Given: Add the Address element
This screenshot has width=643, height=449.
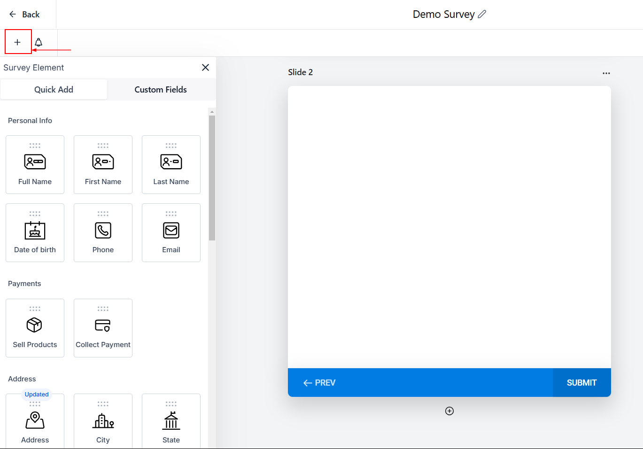Looking at the screenshot, I should 35,422.
